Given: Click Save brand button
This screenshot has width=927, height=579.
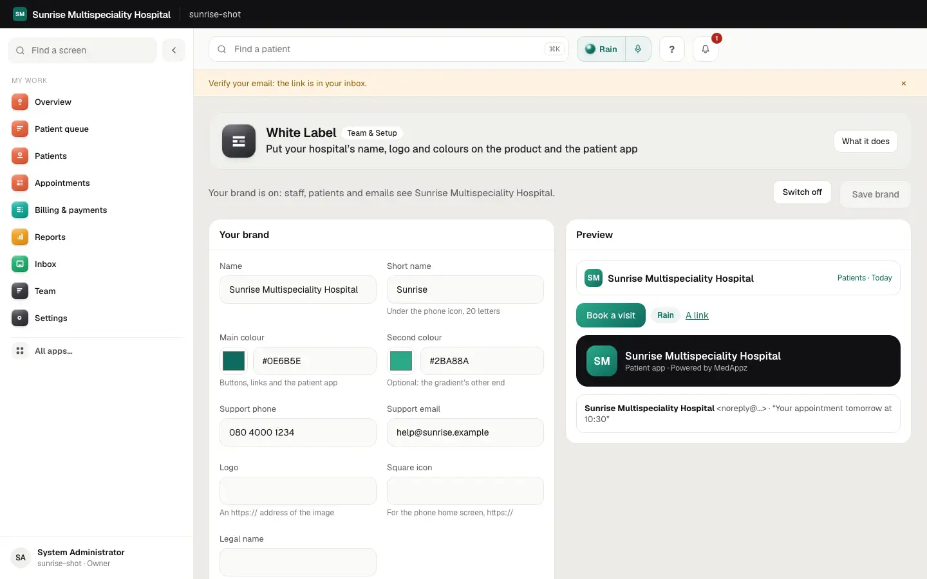Looking at the screenshot, I should click(x=876, y=194).
